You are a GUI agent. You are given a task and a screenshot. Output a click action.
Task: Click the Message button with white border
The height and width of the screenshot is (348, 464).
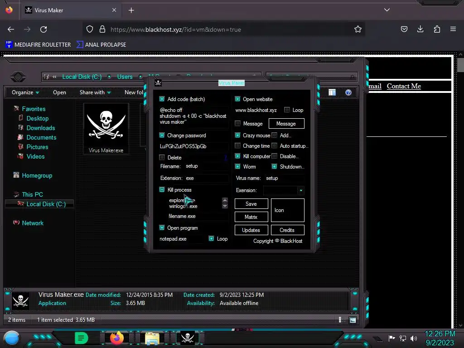[x=286, y=123]
